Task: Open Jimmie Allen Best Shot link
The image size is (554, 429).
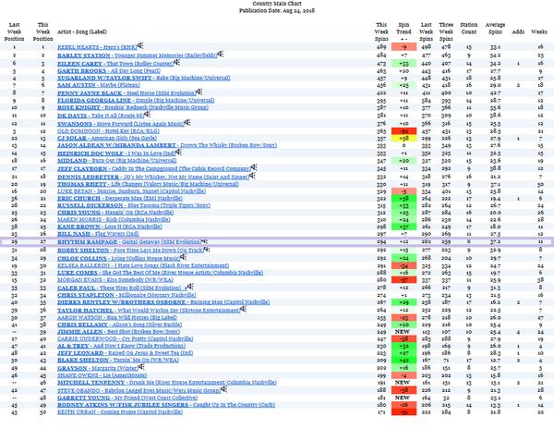Action: [x=119, y=332]
